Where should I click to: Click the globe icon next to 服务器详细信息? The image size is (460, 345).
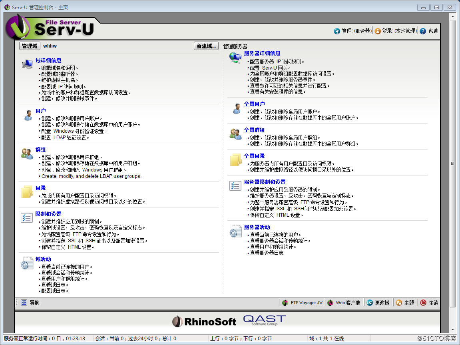[x=235, y=57]
